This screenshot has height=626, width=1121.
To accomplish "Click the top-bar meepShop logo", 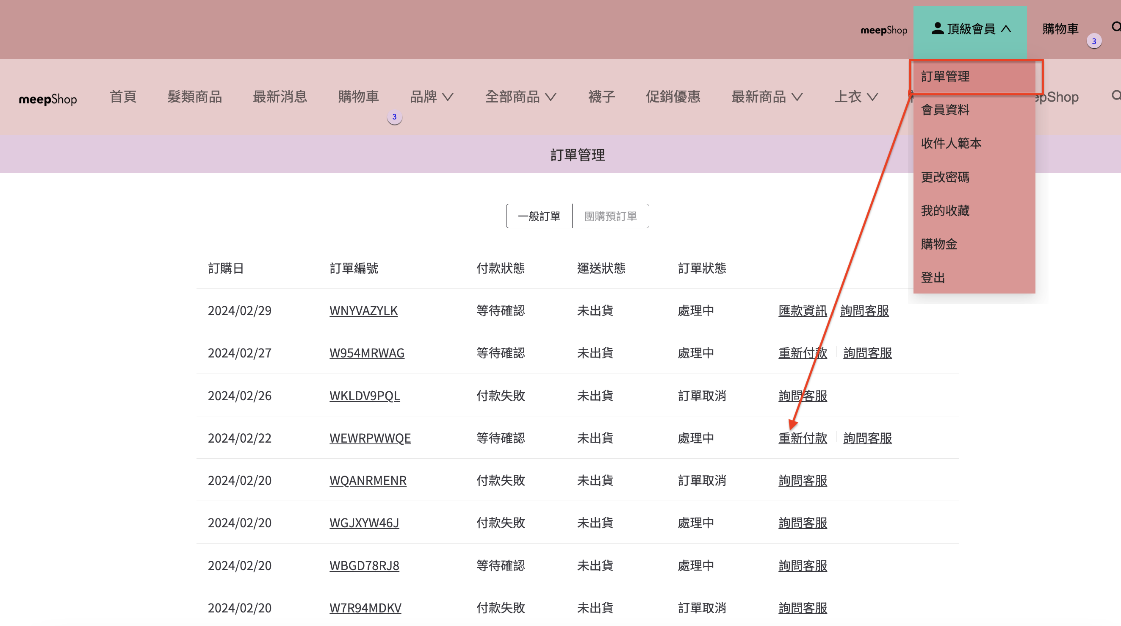I will tap(883, 30).
